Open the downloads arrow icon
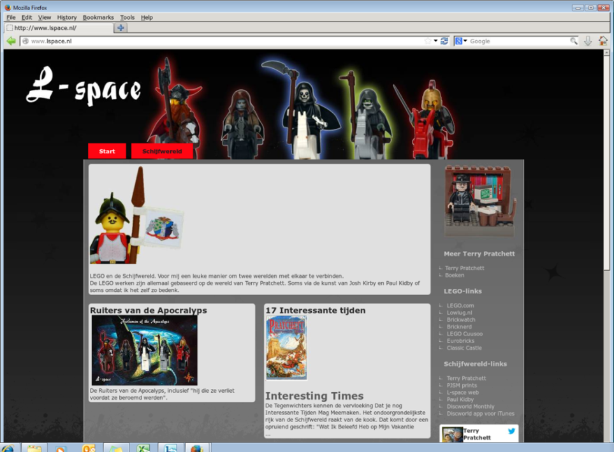 (x=588, y=41)
